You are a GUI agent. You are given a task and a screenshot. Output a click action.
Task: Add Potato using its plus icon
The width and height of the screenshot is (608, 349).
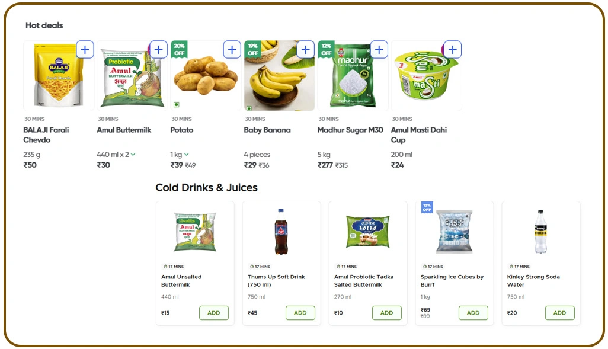point(232,49)
